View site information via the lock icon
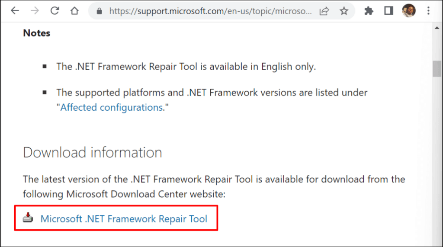Screen dimensions: 443x247 point(99,11)
